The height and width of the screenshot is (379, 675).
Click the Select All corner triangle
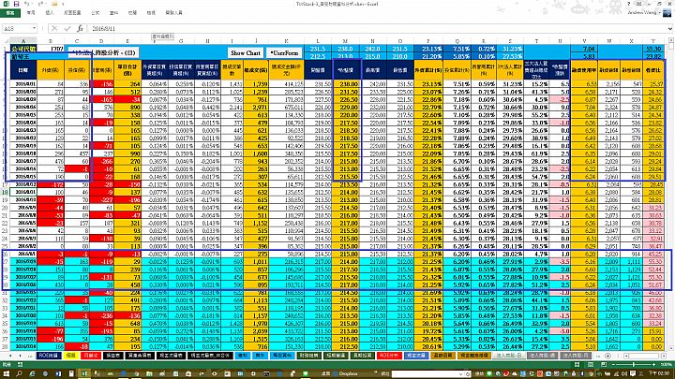pyautogui.click(x=5, y=41)
